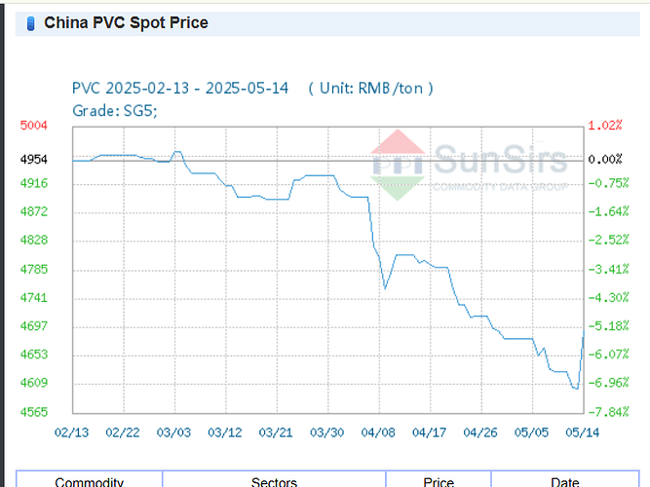
Task: Select the 05/14 date on the x-axis
Action: [x=583, y=432]
